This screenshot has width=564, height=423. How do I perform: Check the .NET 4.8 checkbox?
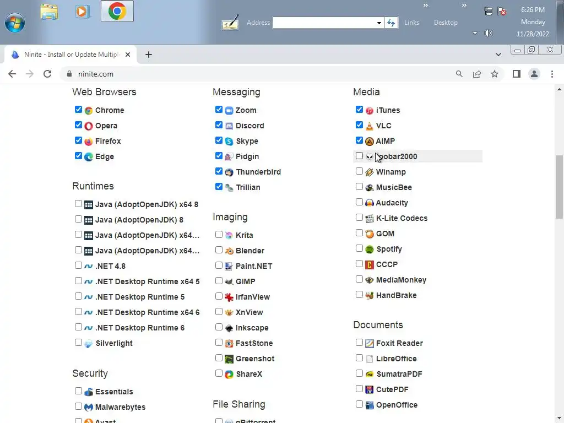[78, 265]
